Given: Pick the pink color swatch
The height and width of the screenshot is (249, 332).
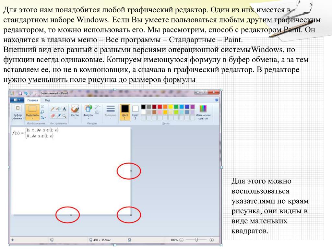Looking at the screenshot, I should [x=160, y=112].
